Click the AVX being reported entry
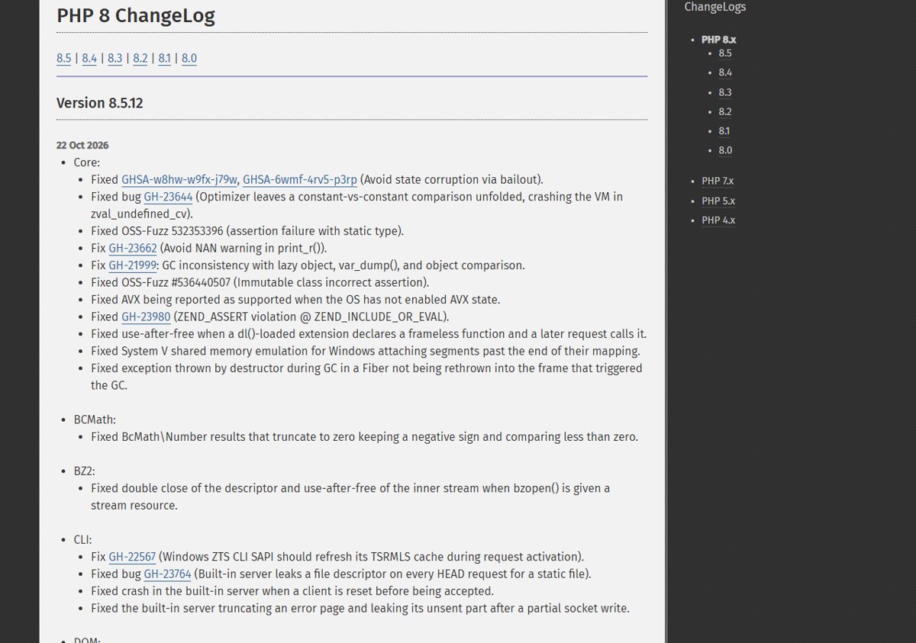Viewport: 916px width, 643px height. [295, 300]
